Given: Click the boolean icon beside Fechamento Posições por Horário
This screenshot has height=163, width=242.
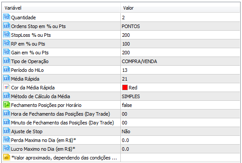Looking at the screenshot, I should (7, 105).
